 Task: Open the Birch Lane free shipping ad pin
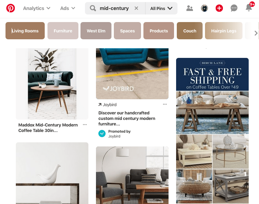[x=212, y=131]
